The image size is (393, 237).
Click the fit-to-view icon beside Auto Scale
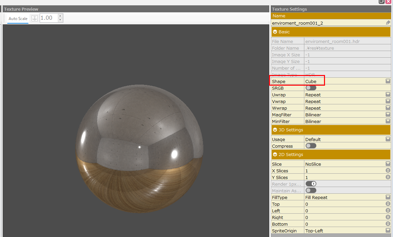[x=35, y=18]
